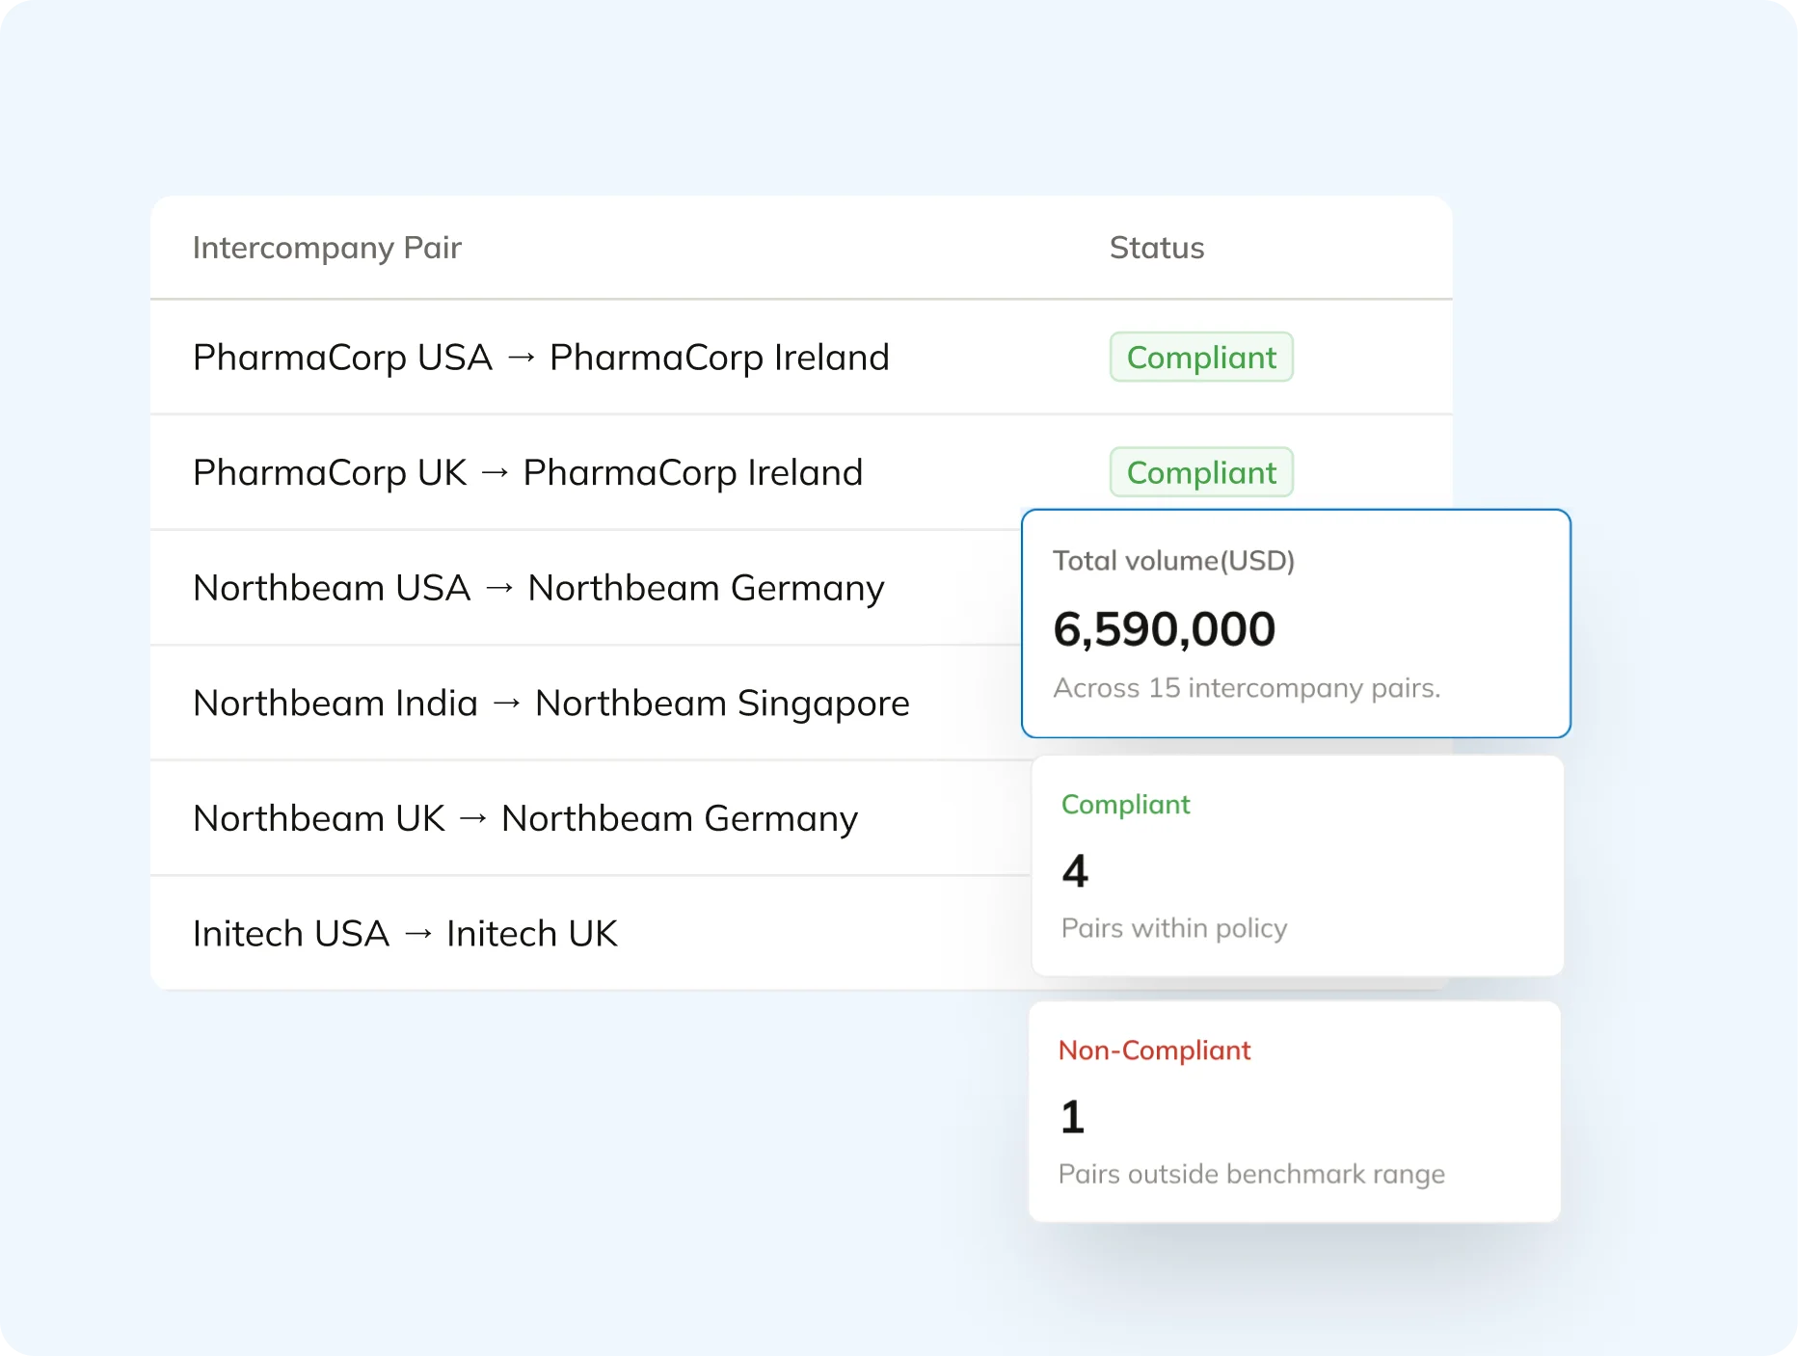Click the Compliant summary card
1798x1356 pixels.
pyautogui.click(x=1296, y=865)
